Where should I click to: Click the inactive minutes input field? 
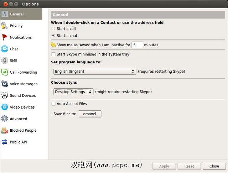pyautogui.click(x=137, y=45)
